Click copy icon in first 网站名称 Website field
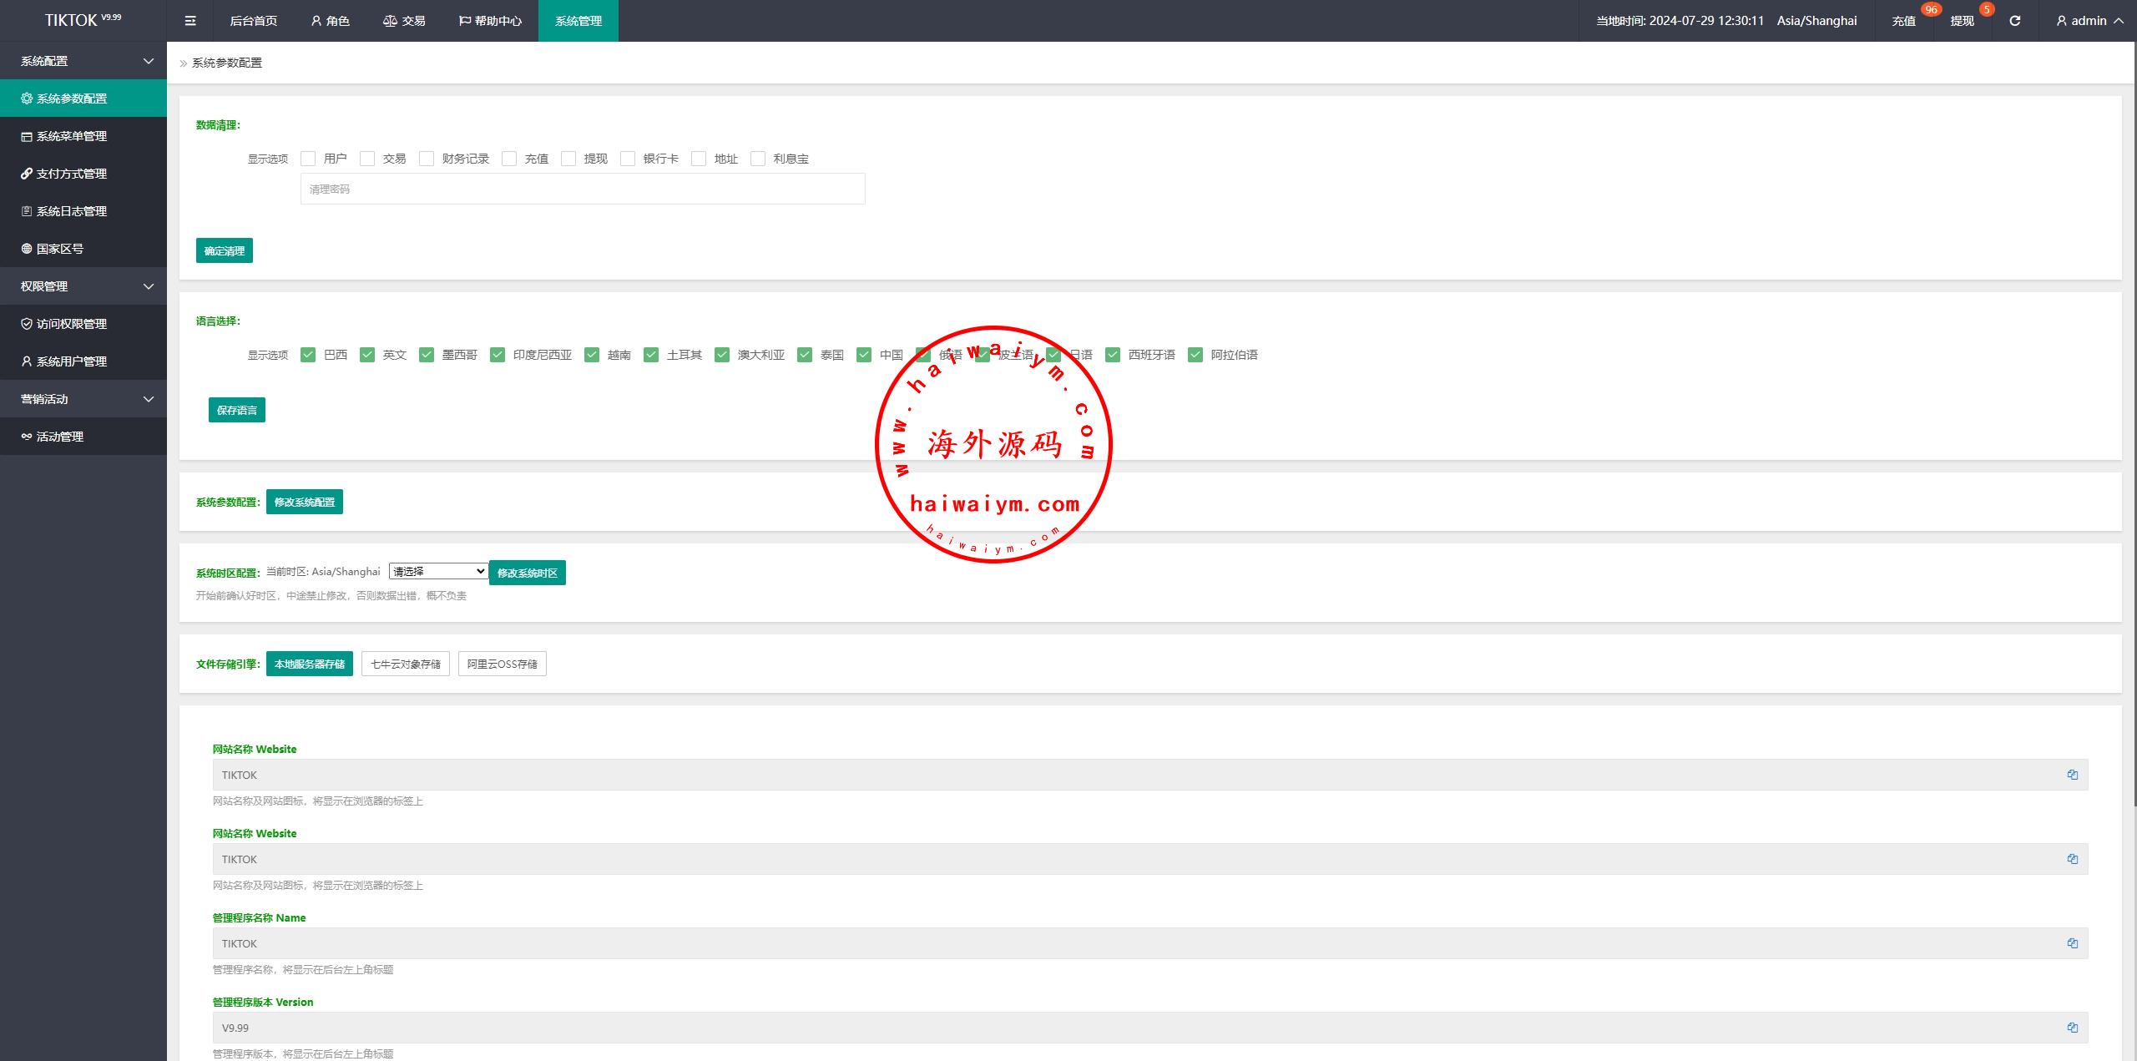The height and width of the screenshot is (1061, 2137). coord(2072,775)
